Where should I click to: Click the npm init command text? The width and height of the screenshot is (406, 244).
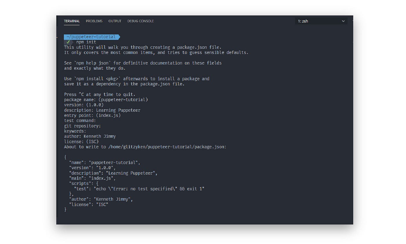coord(86,42)
